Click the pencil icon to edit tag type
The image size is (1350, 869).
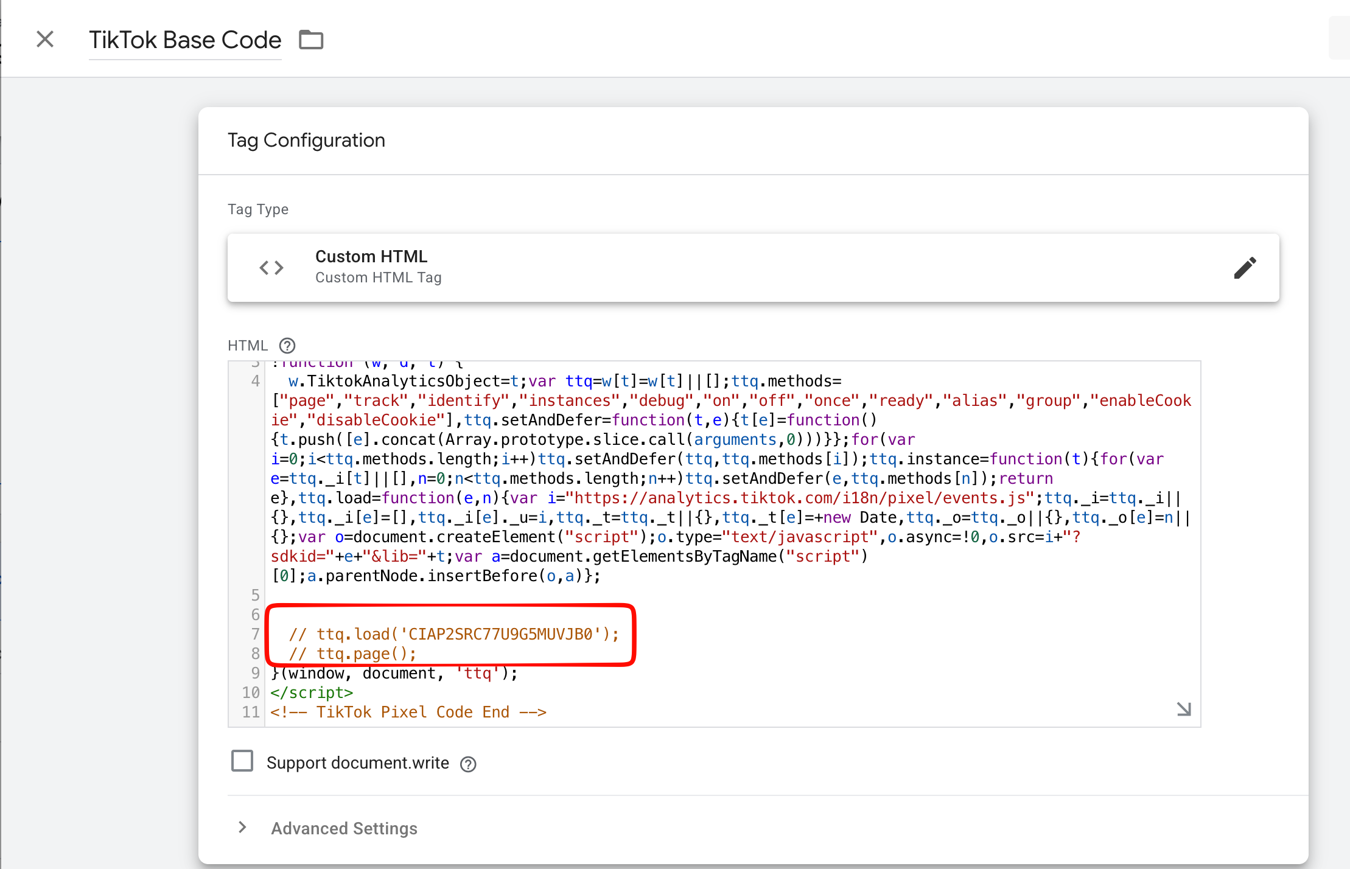click(1245, 268)
